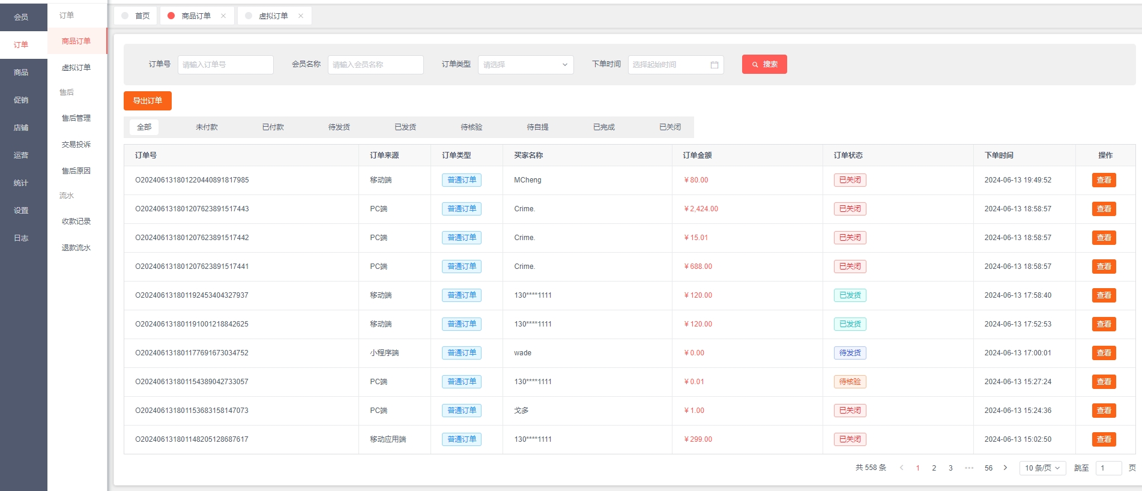Filter orders by 全部 status
This screenshot has width=1142, height=491.
[144, 127]
